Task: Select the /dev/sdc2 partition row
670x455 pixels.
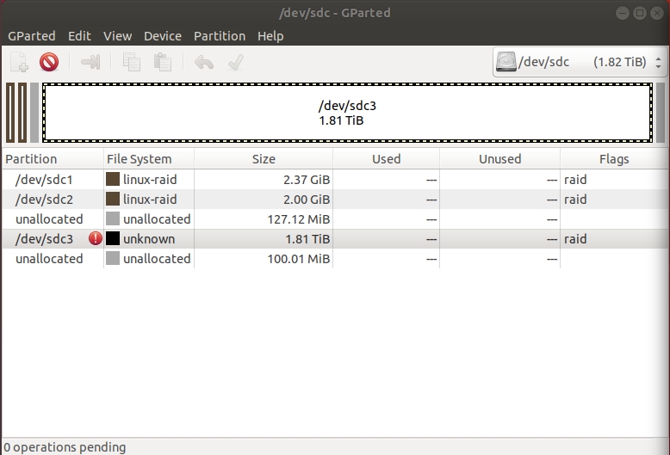Action: pyautogui.click(x=335, y=199)
